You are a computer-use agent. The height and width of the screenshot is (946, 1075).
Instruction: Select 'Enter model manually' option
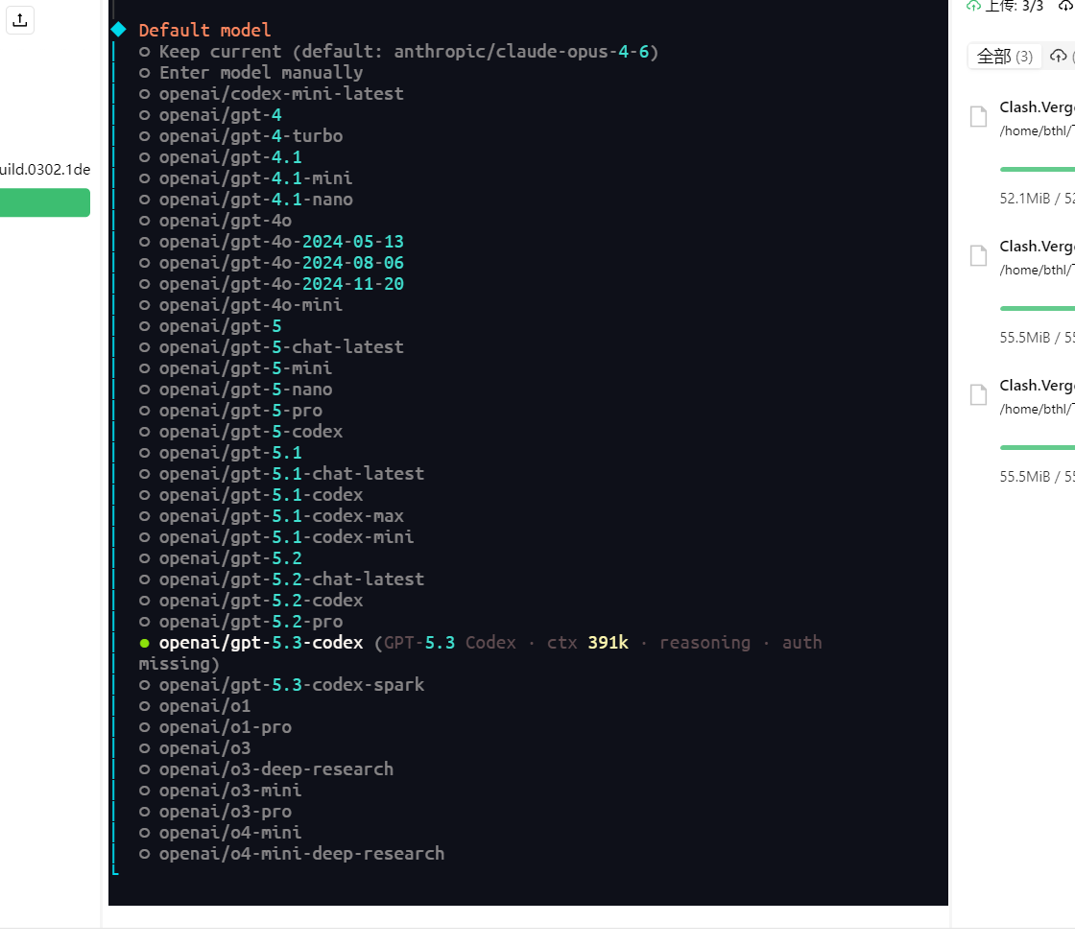(x=251, y=73)
